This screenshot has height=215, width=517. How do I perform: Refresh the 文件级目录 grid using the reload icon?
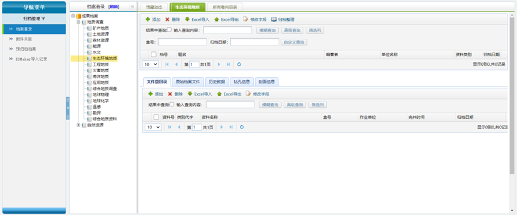click(242, 127)
